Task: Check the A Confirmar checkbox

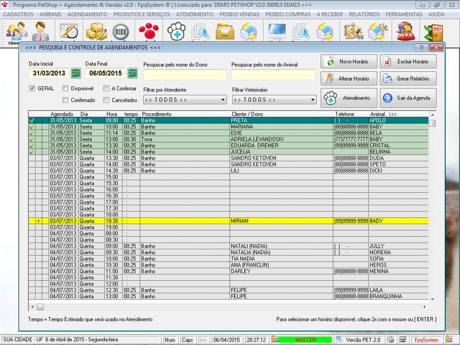Action: (106, 89)
